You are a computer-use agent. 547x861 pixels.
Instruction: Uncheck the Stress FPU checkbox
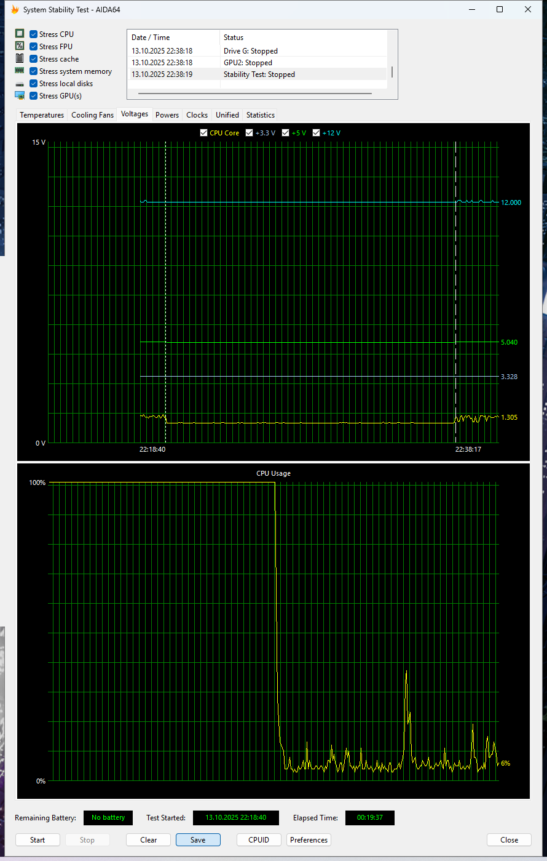point(33,46)
